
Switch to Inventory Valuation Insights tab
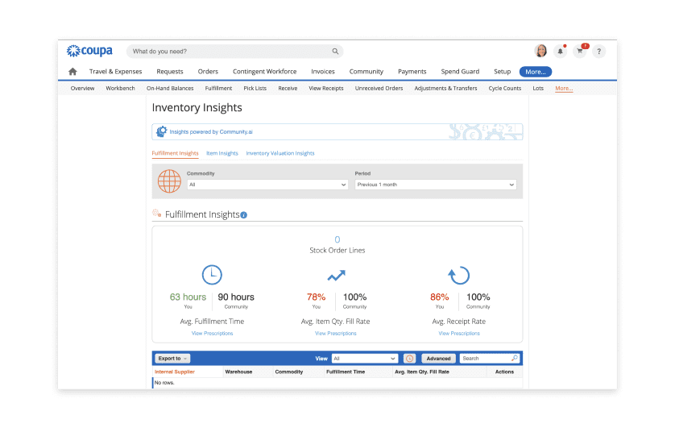(x=280, y=153)
